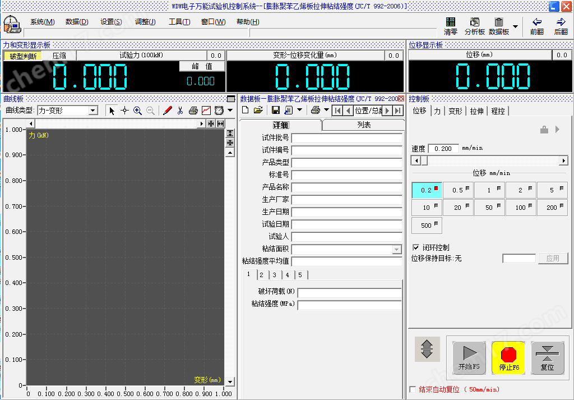Click the stopwatch clock icon
This screenshot has height=400, width=574.
(x=219, y=111)
